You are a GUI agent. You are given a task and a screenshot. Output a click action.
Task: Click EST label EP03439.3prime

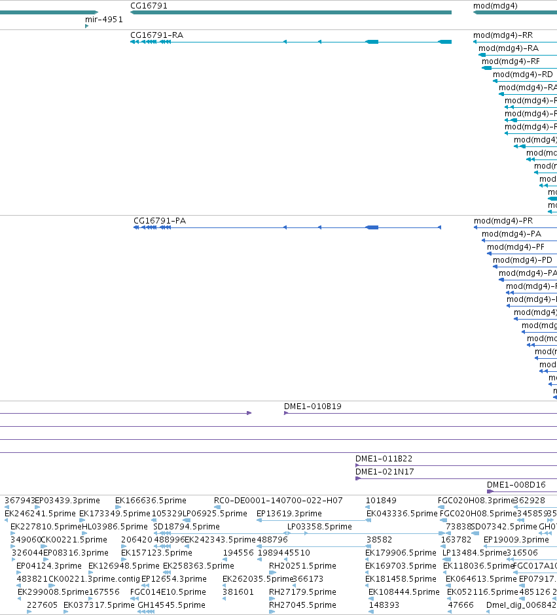point(67,501)
